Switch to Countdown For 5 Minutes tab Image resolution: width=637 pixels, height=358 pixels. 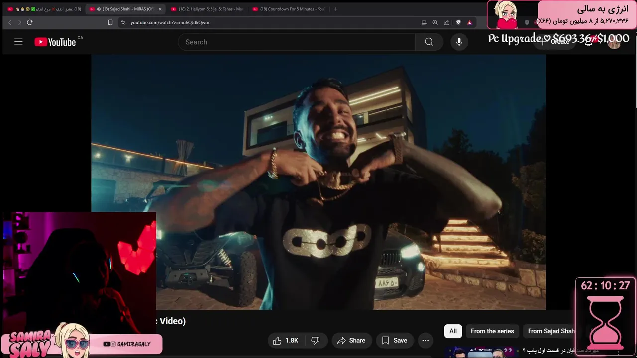(x=289, y=9)
